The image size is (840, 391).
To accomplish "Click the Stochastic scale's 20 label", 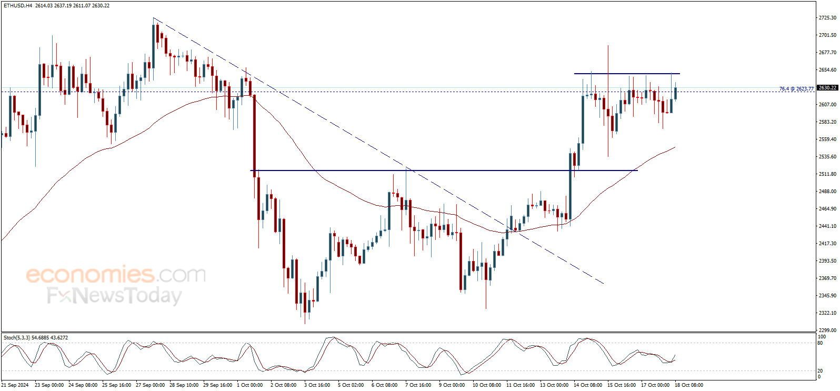I will coord(820,371).
